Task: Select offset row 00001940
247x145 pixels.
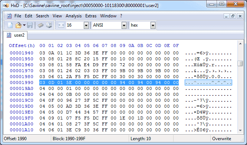Action: pos(22,53)
